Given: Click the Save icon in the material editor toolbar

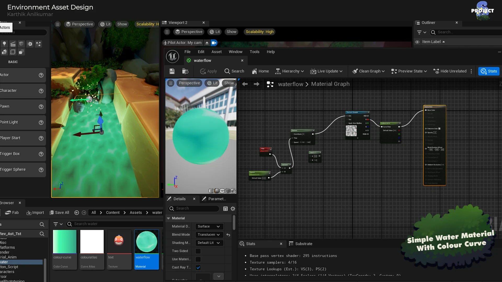Looking at the screenshot, I should point(172,71).
